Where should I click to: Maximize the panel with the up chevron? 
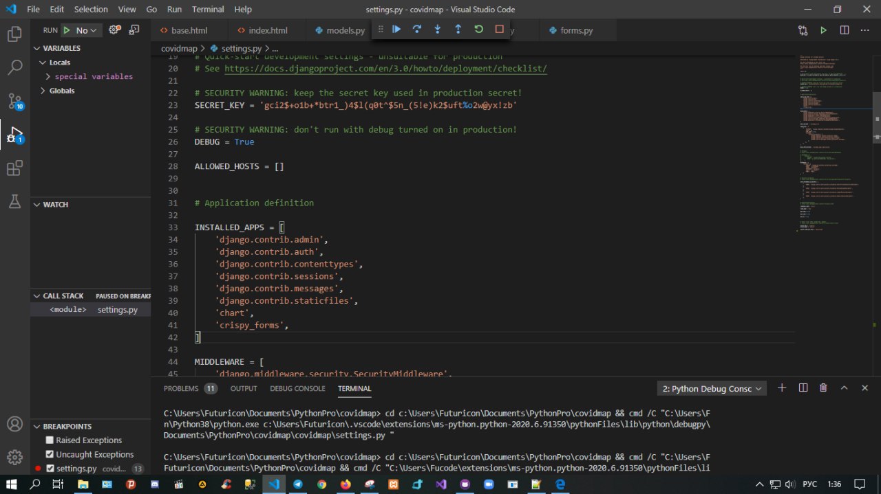pos(844,388)
